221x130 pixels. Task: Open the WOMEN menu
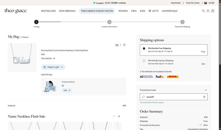click(123, 11)
